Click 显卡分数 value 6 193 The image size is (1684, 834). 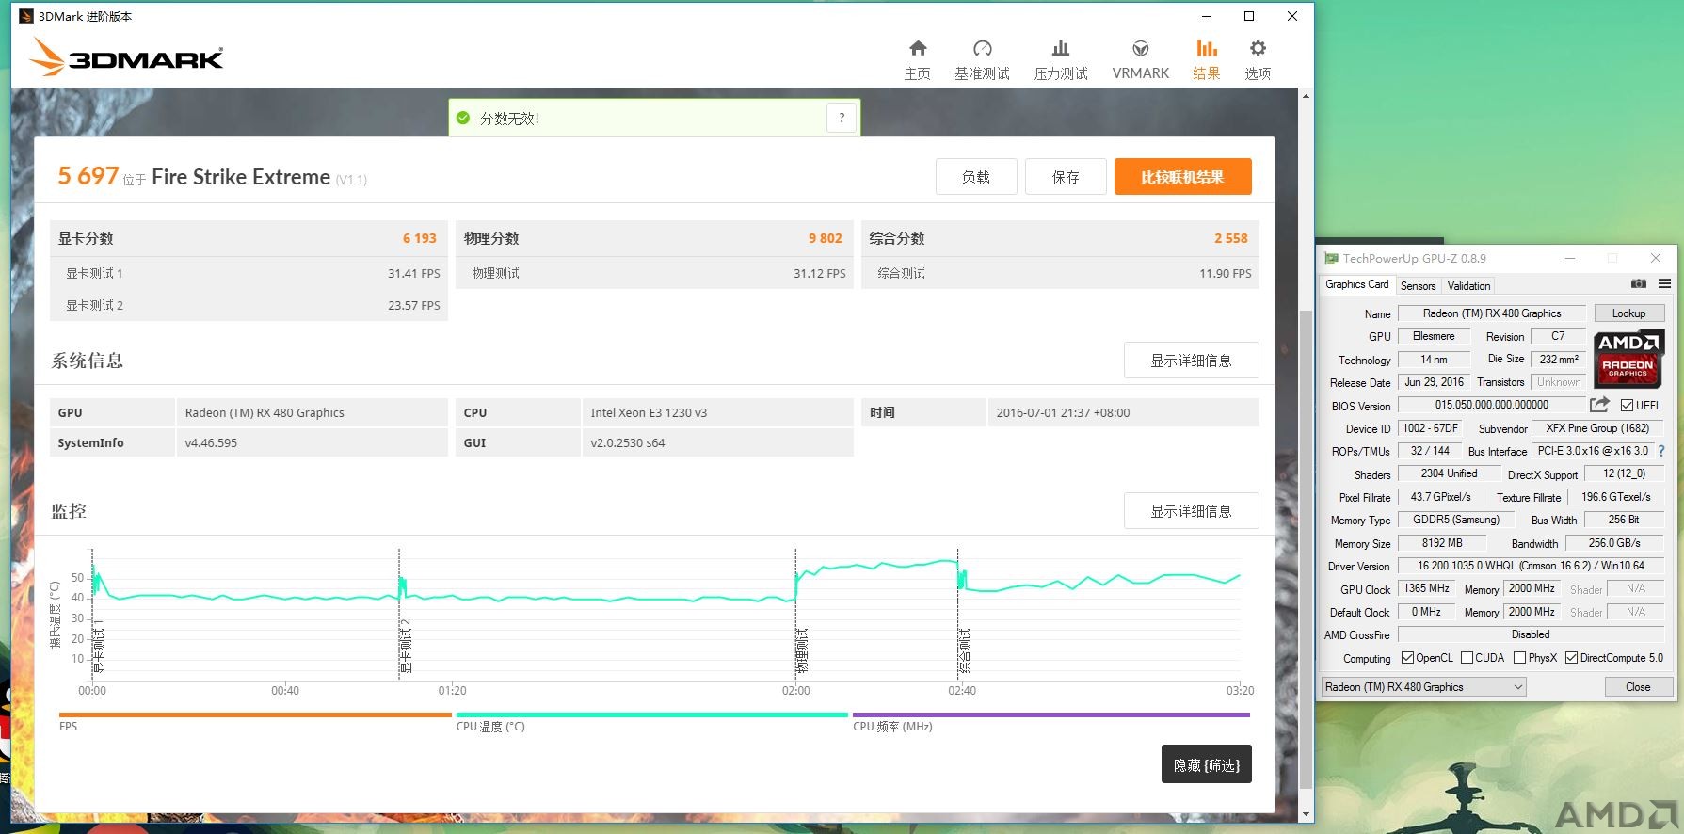[x=420, y=238]
